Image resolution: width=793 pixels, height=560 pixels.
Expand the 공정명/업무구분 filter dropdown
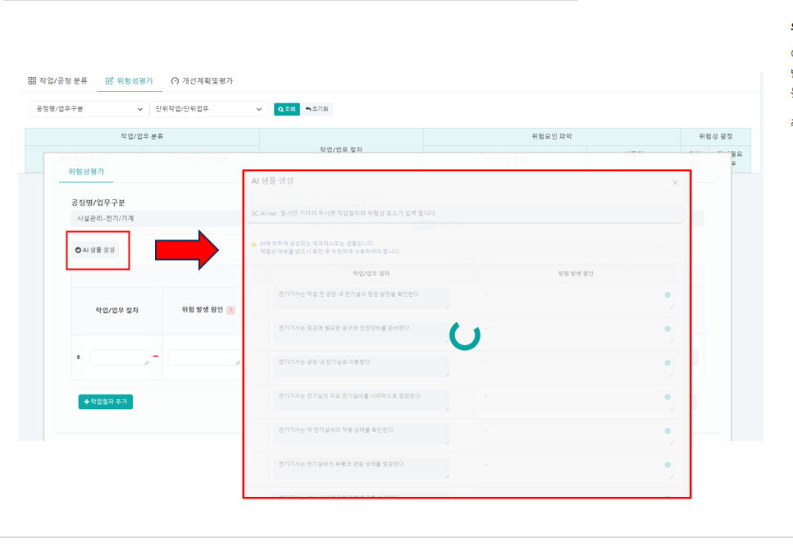click(x=89, y=109)
